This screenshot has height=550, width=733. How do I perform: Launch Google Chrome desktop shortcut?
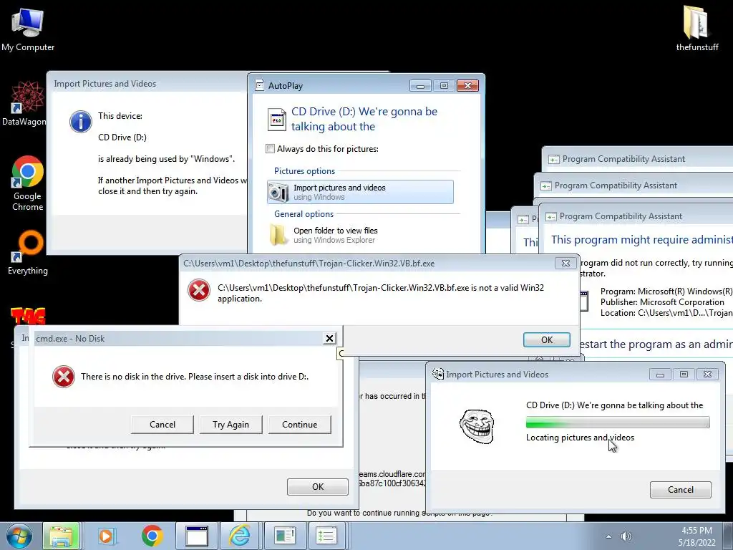click(28, 183)
